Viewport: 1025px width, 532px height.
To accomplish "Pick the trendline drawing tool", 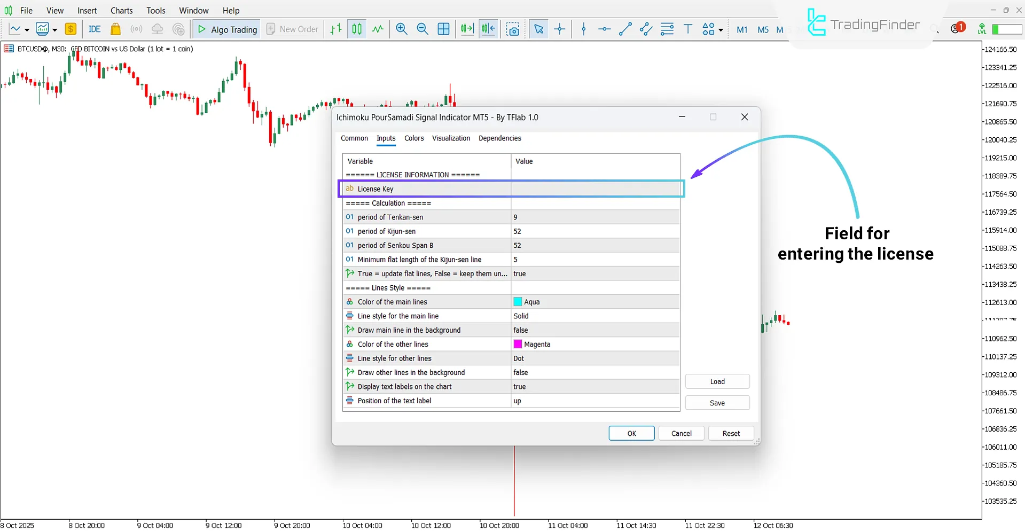I will point(625,29).
